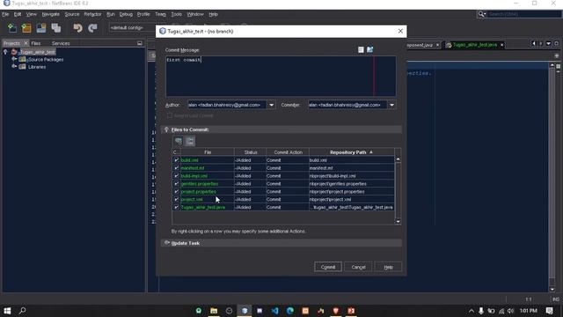Image resolution: width=563 pixels, height=317 pixels.
Task: Sort by Repository Path column header
Action: coord(351,152)
